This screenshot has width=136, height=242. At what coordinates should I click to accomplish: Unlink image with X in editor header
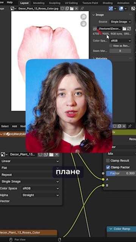[x=76, y=8]
